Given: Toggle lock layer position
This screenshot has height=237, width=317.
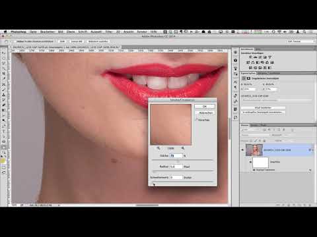Looking at the screenshot, I should point(260,141).
